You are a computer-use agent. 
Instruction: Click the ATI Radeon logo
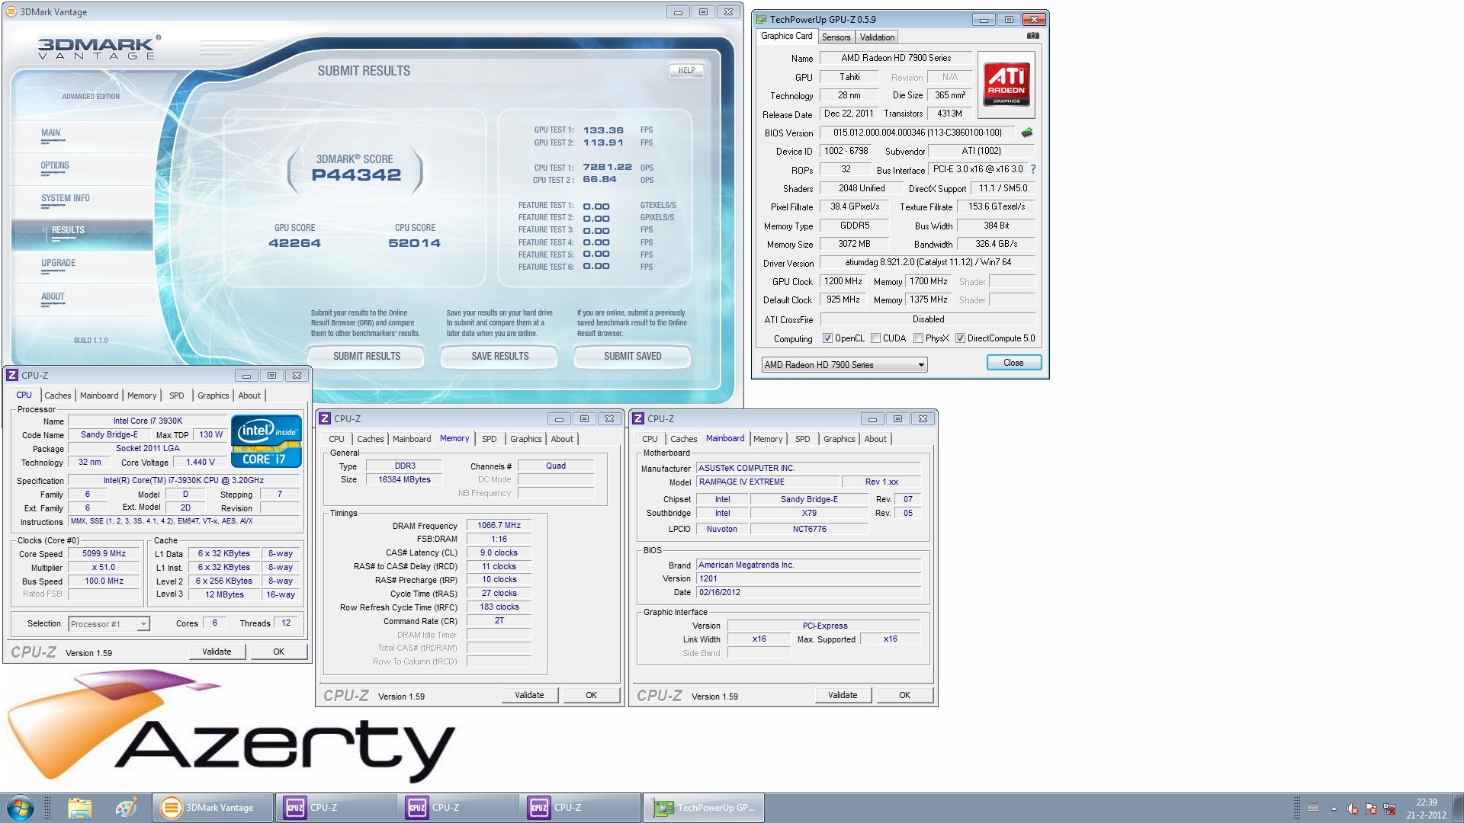pyautogui.click(x=1006, y=84)
